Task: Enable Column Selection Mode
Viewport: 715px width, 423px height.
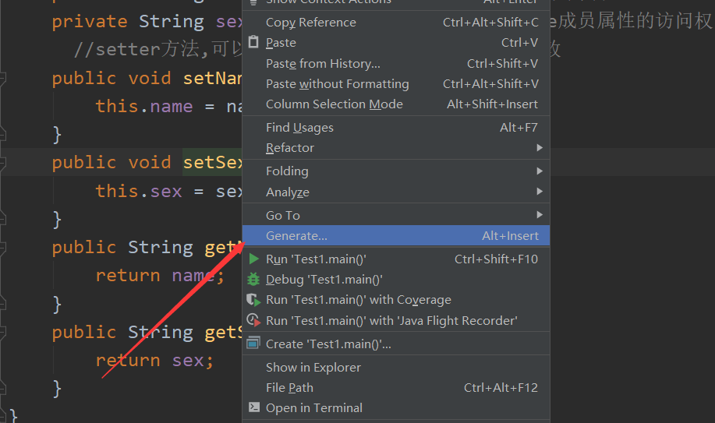Action: (396, 104)
